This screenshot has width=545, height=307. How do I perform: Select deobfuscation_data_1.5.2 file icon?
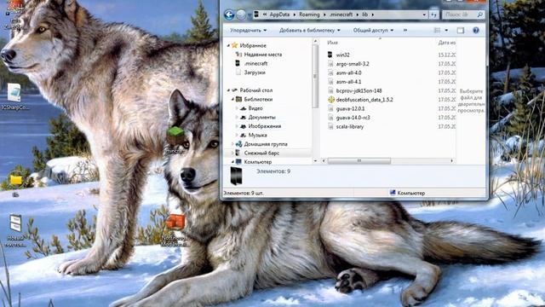(331, 100)
